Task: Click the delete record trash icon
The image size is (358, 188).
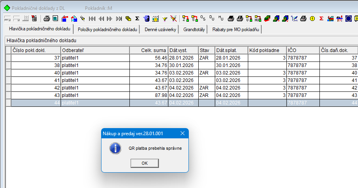Action: [x=34, y=18]
